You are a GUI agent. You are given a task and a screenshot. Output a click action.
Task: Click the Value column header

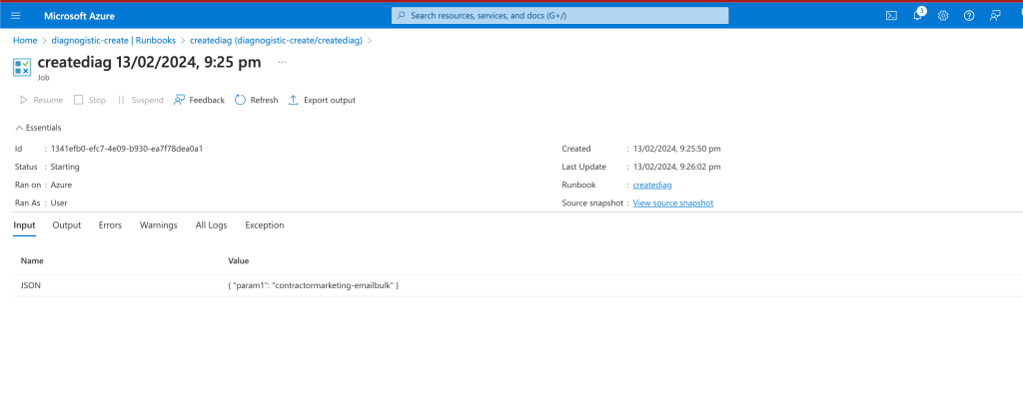click(x=238, y=260)
